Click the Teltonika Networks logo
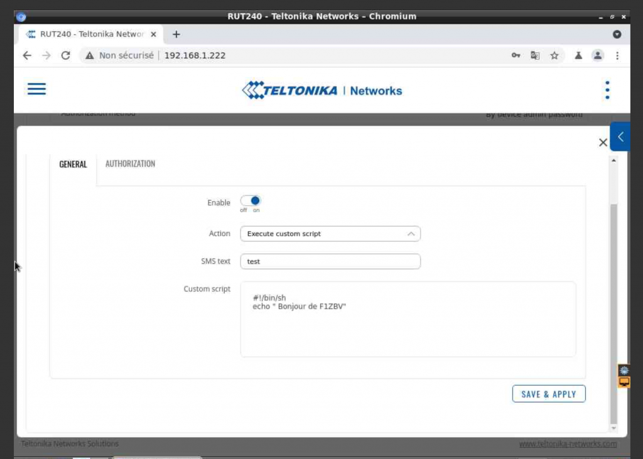643x459 pixels. (x=322, y=90)
